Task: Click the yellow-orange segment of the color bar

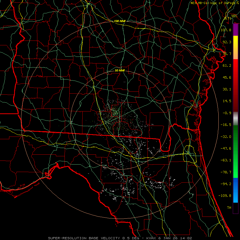Action: (x=235, y=47)
